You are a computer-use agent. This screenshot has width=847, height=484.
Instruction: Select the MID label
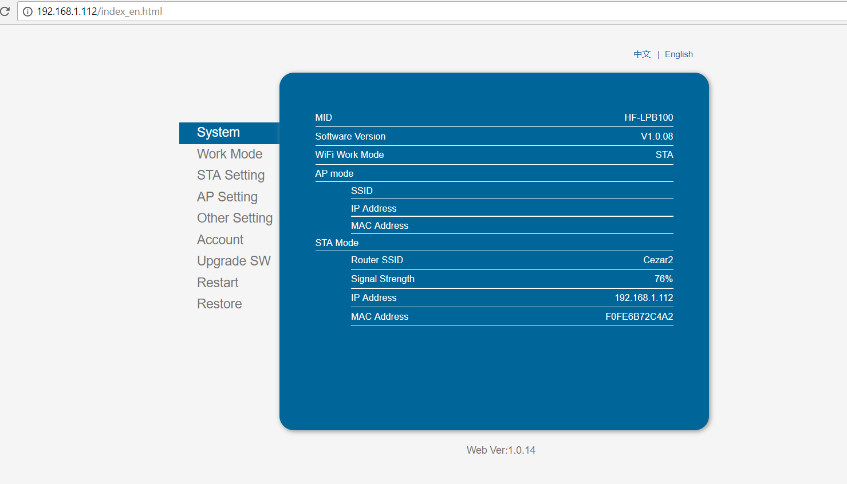click(324, 117)
